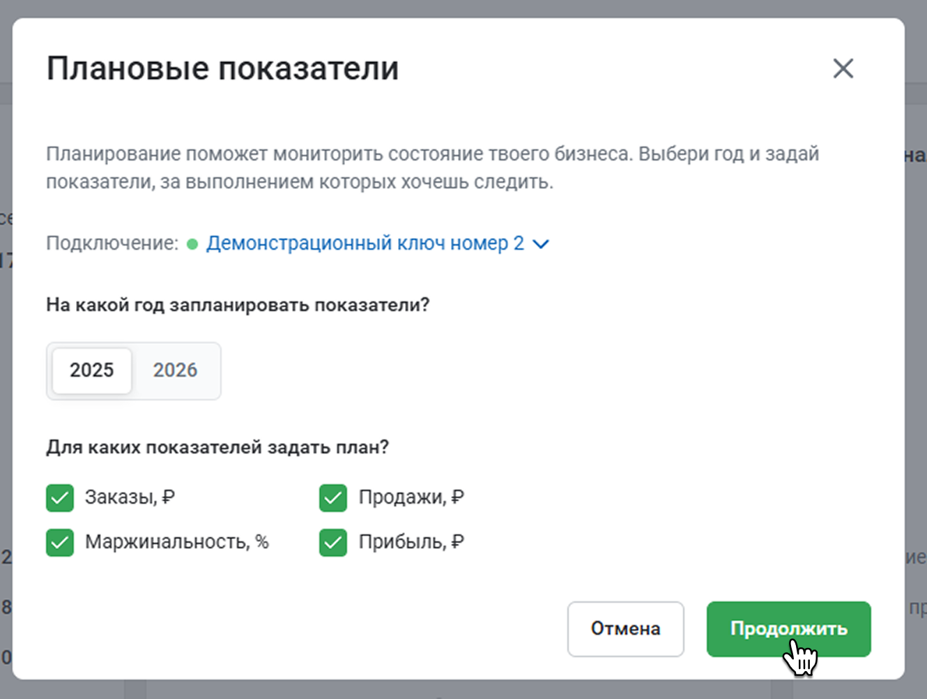Switch to the 2026 year tab
927x699 pixels.
click(x=175, y=370)
